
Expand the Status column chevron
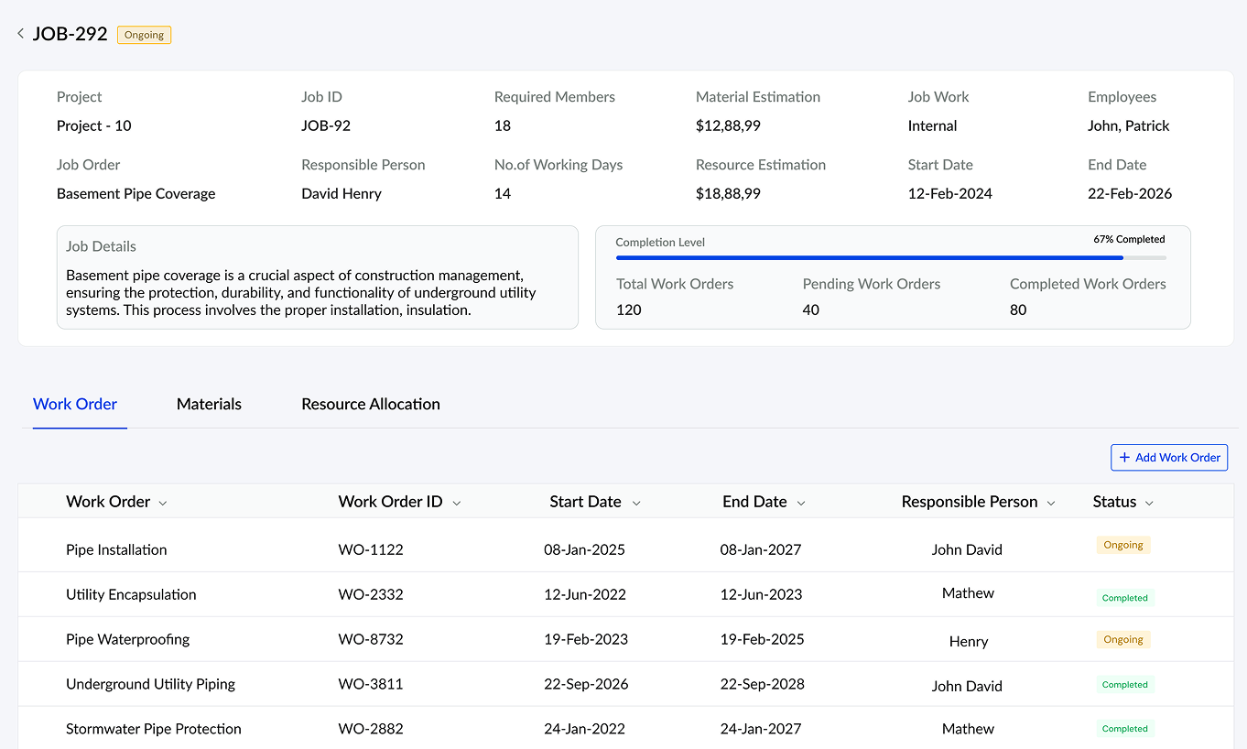tap(1149, 503)
